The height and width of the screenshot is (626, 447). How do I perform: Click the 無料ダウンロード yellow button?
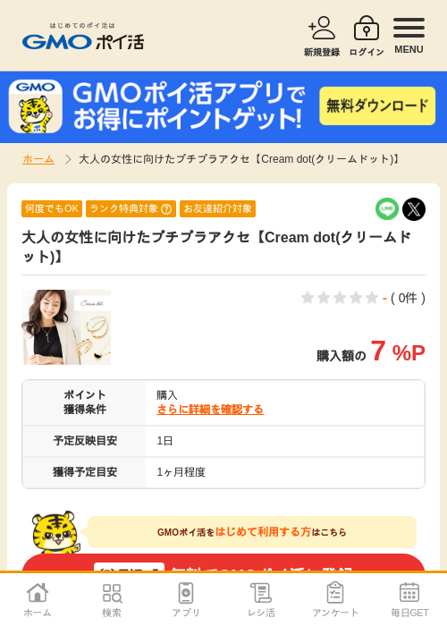tap(377, 106)
